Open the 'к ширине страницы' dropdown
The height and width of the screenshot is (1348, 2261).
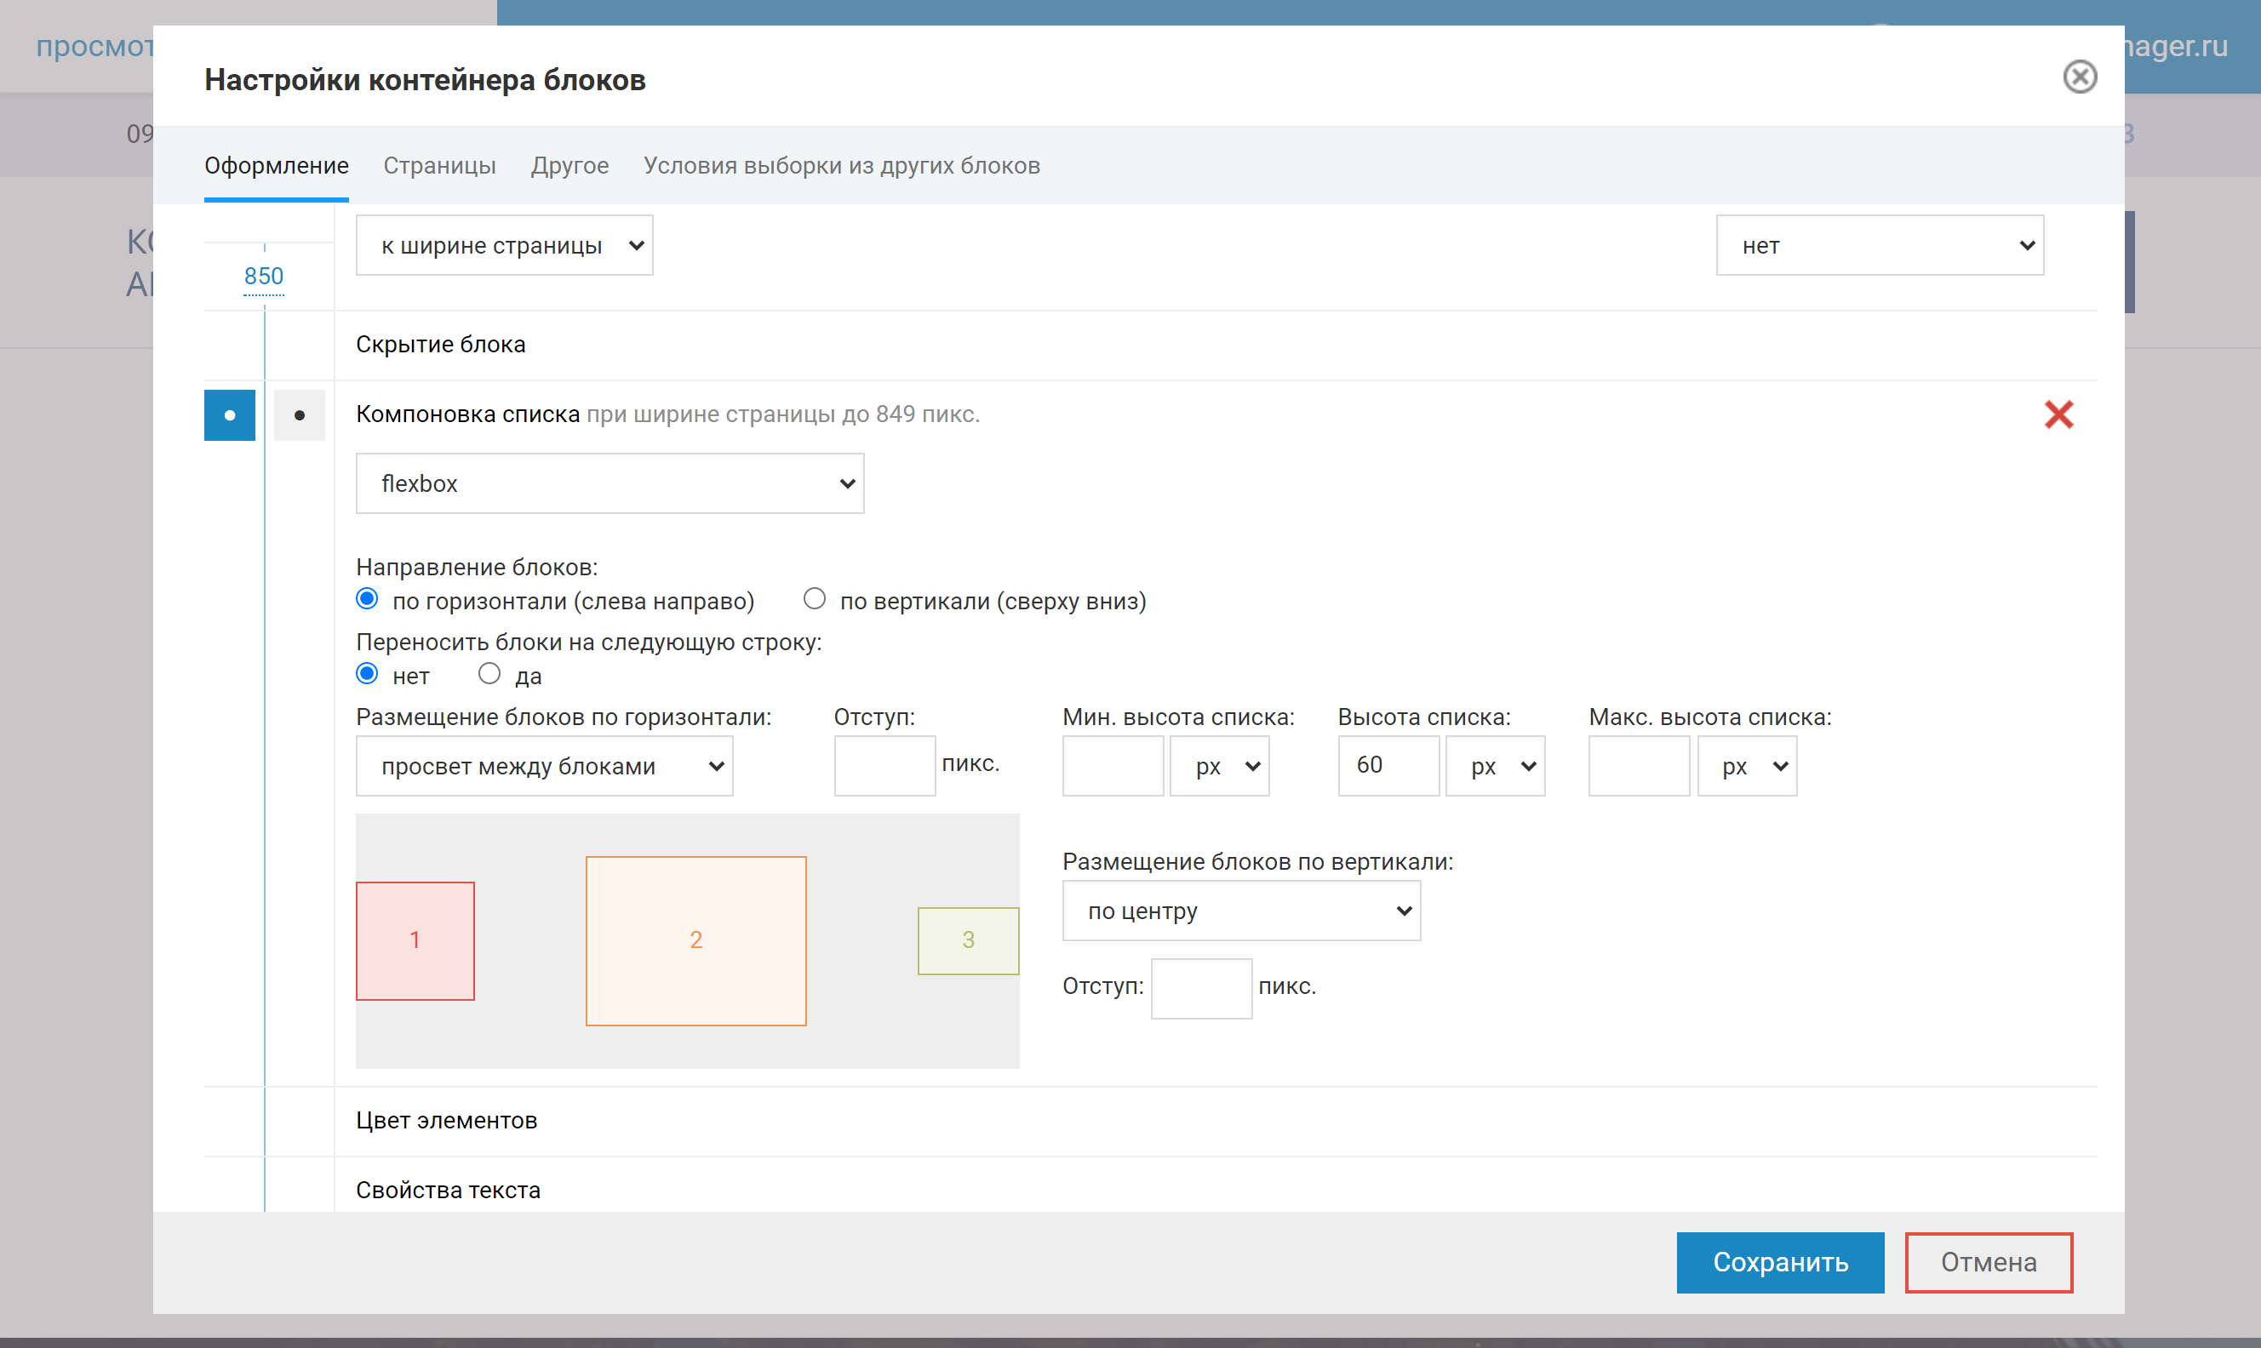point(504,245)
